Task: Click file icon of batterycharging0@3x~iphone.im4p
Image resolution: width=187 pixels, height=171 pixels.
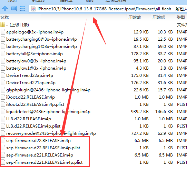Action: tap(3, 39)
